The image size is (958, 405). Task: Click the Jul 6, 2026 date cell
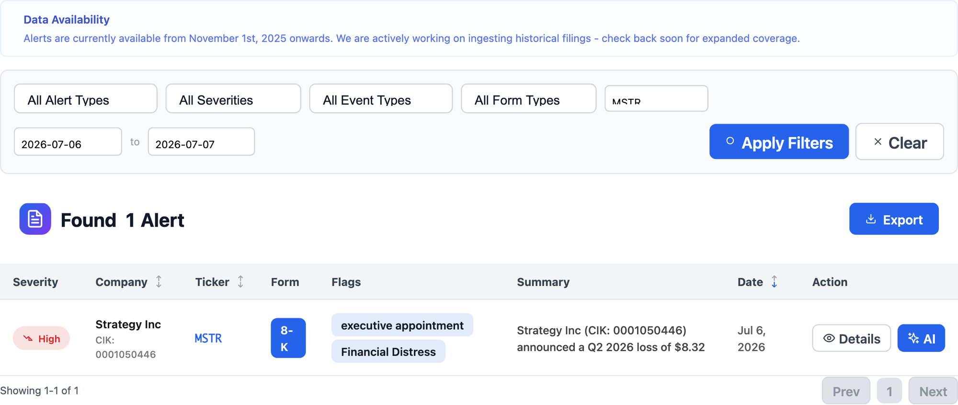(x=752, y=338)
